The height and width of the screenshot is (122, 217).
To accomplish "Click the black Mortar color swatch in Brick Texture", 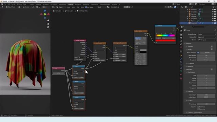I will (x=143, y=52).
